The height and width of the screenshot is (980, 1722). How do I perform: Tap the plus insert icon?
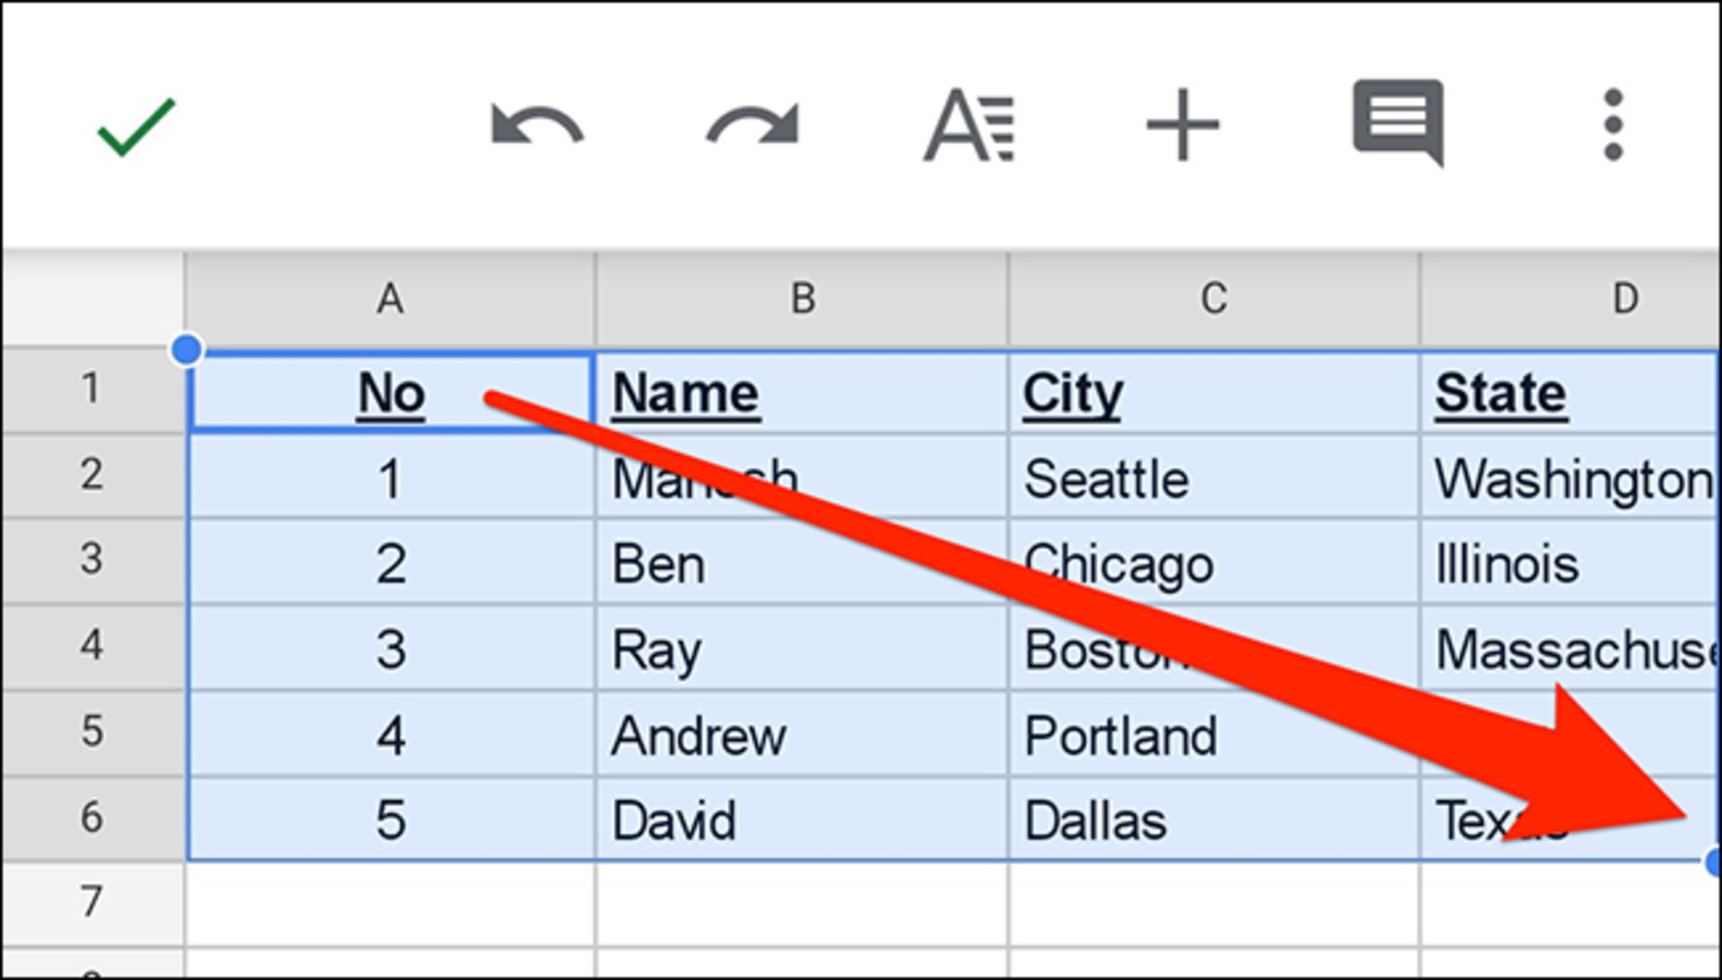point(1183,125)
